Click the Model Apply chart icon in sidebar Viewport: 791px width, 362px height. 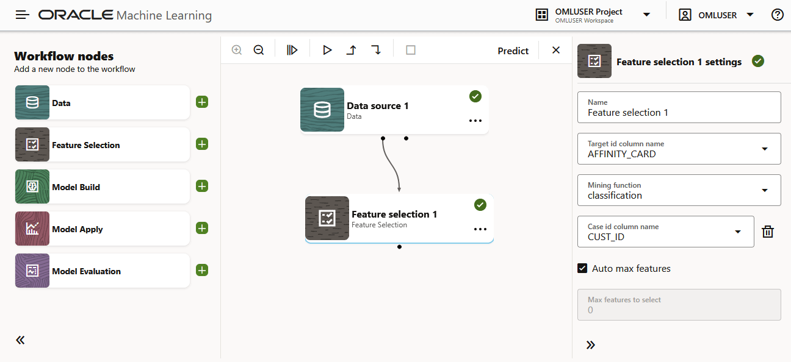pos(32,229)
